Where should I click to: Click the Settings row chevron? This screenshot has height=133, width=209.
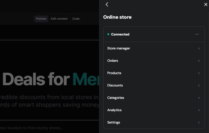pyautogui.click(x=199, y=123)
